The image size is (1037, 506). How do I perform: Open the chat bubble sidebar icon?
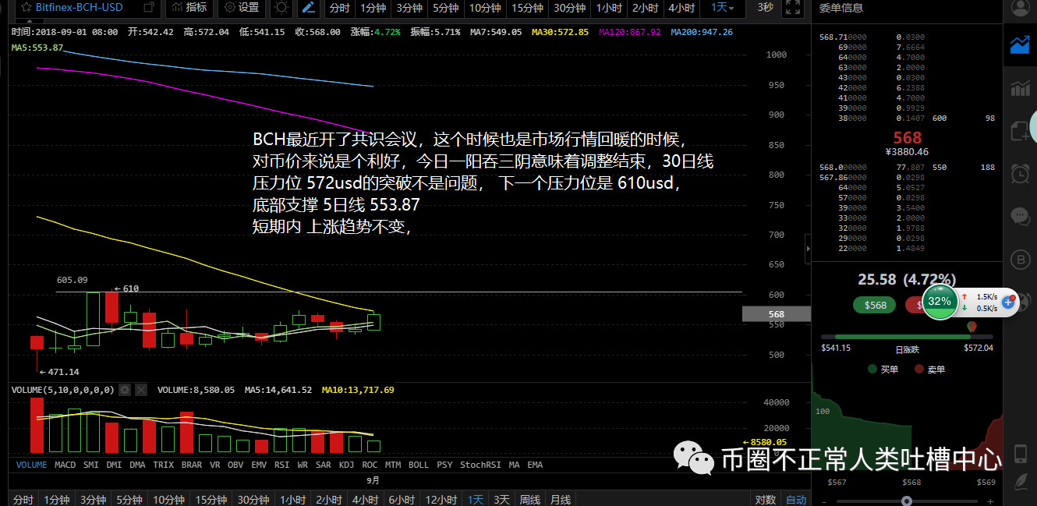click(x=1020, y=216)
